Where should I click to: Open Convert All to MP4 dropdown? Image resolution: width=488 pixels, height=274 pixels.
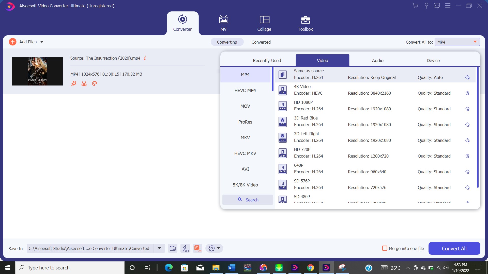pyautogui.click(x=457, y=42)
